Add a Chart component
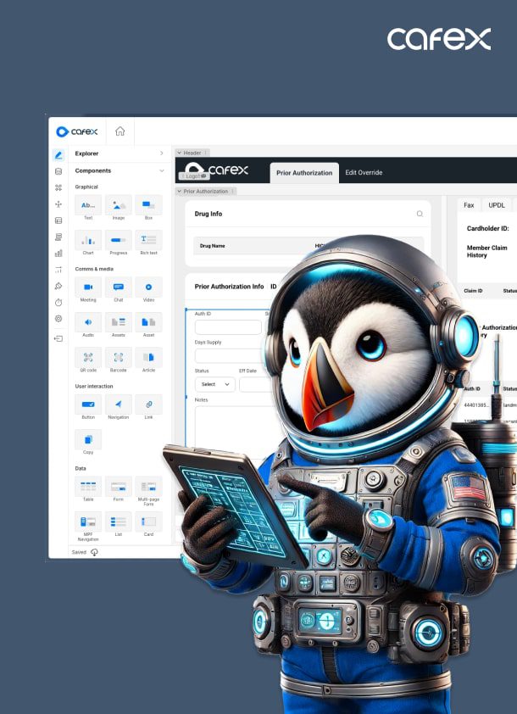 (x=88, y=240)
